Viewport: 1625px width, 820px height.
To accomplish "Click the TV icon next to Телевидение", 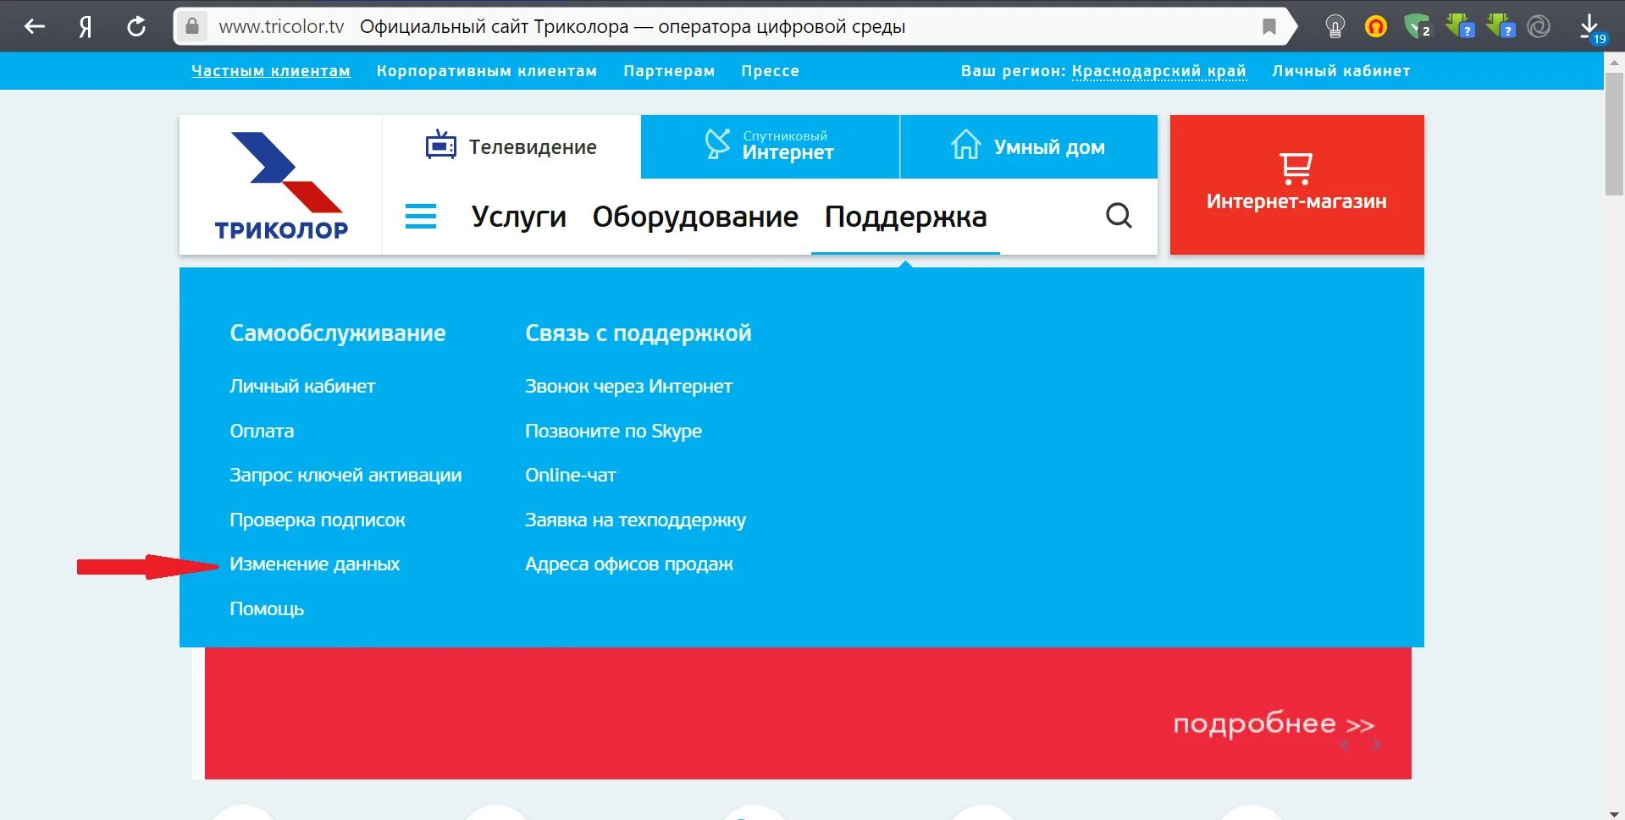I will point(440,146).
